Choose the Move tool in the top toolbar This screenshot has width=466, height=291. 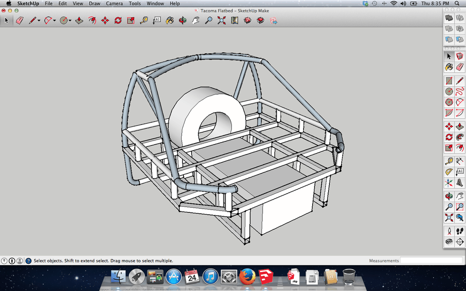[105, 20]
